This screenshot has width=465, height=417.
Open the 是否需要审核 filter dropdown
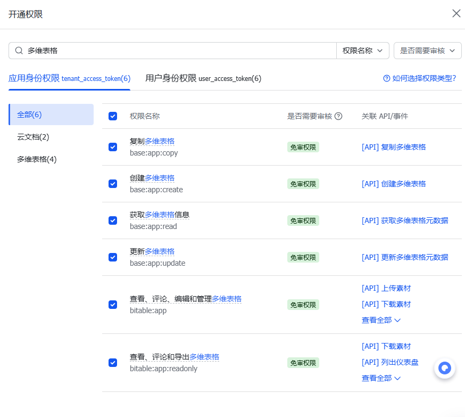(x=427, y=51)
